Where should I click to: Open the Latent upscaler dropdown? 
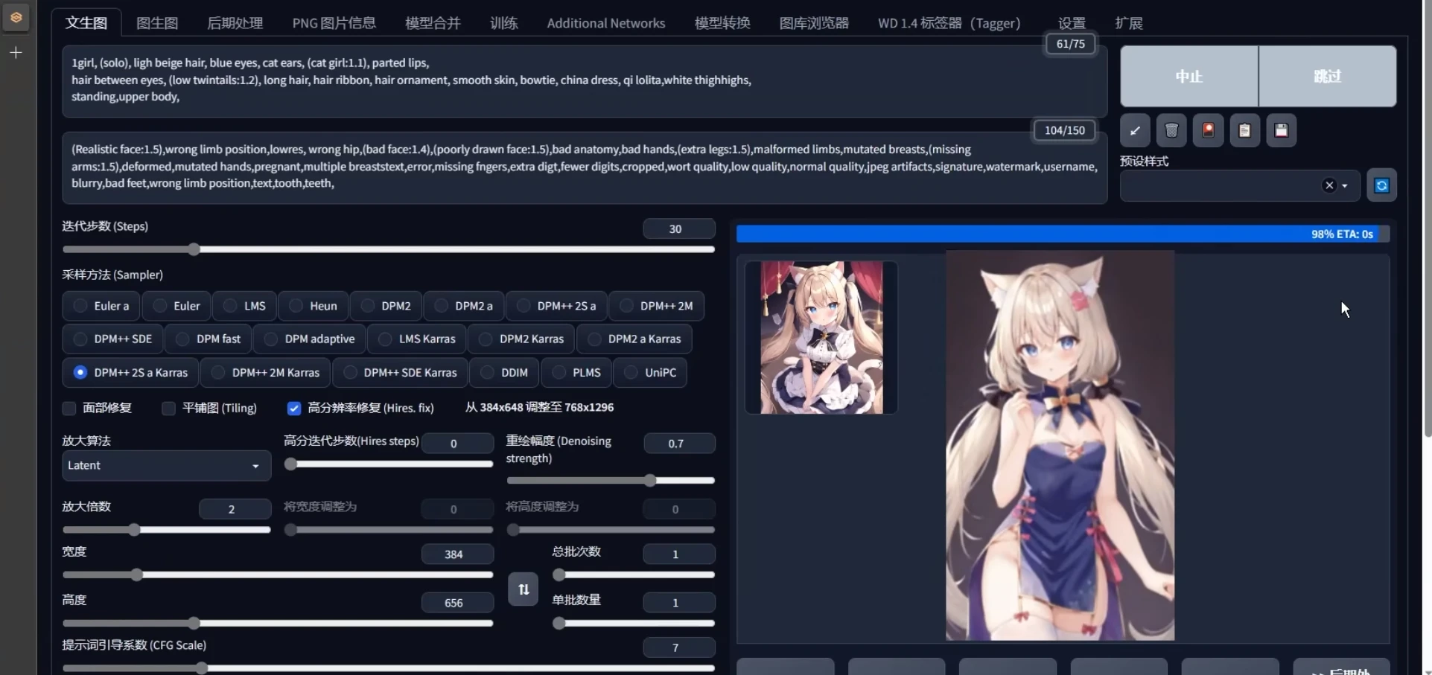point(165,465)
